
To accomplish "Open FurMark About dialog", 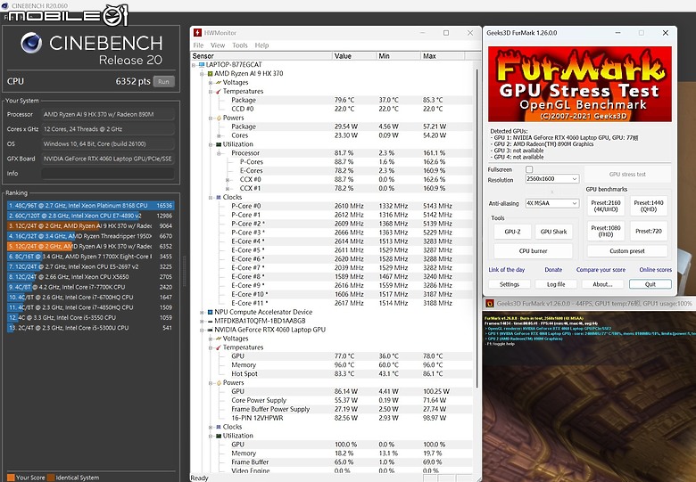I will (x=602, y=284).
